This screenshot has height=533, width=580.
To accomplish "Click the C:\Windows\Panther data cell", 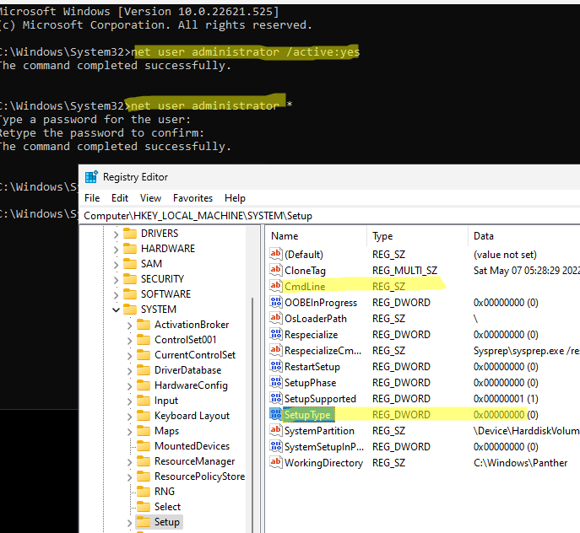I will (520, 463).
